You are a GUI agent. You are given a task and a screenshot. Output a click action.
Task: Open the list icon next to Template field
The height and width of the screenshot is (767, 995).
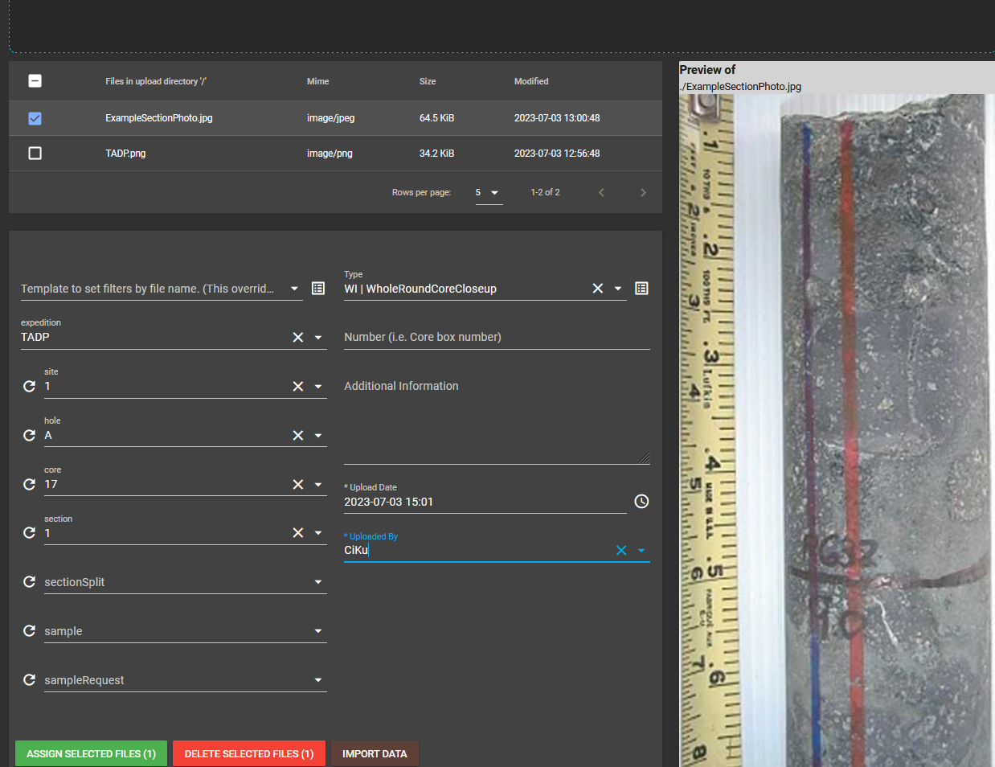coord(318,289)
